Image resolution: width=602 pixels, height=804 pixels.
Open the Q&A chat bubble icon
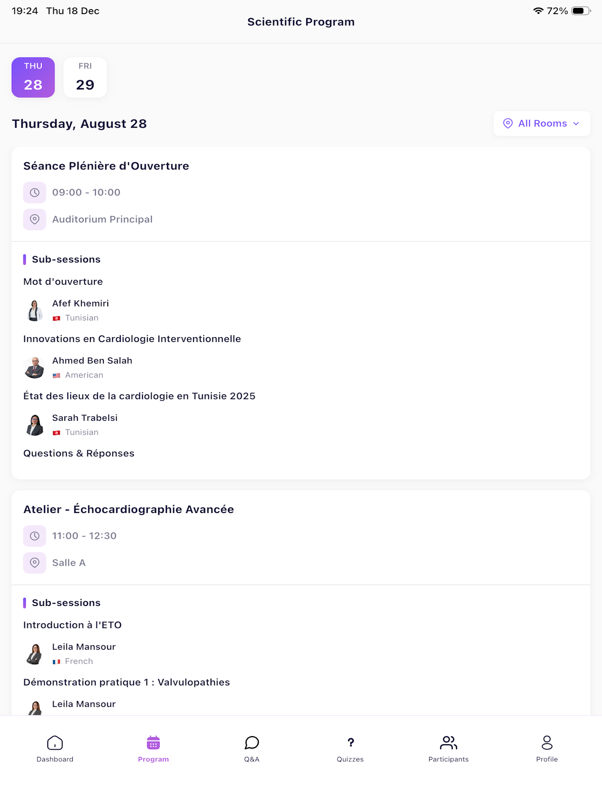[x=252, y=743]
